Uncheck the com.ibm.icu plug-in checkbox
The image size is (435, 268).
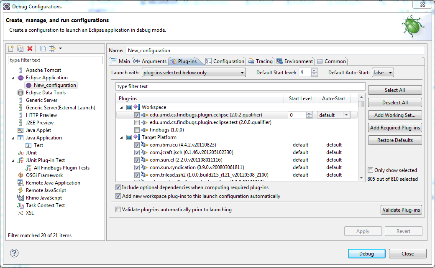[137, 145]
